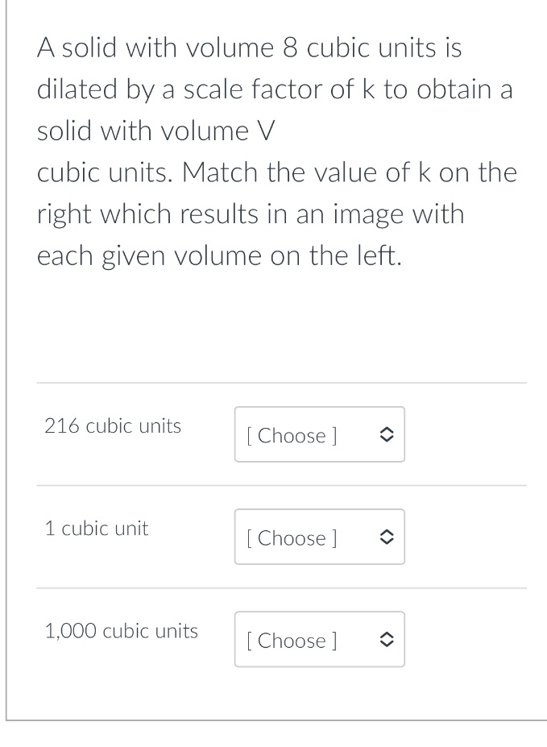Open the dropdown next to 216 cubic units
This screenshot has width=547, height=747.
[319, 434]
